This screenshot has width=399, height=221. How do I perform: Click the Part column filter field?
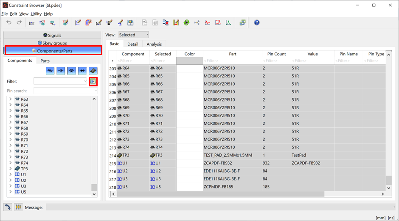point(232,61)
